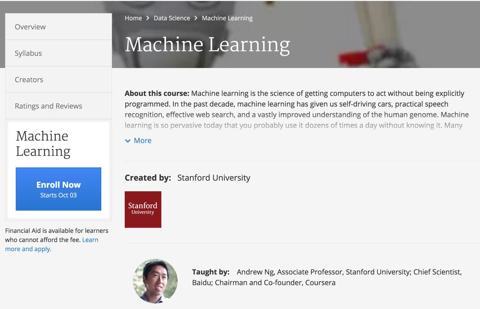Open Data Science breadcrumb link

tap(172, 18)
